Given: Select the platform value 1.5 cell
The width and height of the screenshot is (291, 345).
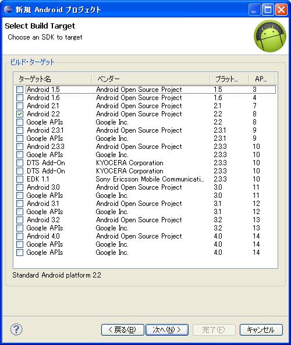Looking at the screenshot, I should coord(218,90).
